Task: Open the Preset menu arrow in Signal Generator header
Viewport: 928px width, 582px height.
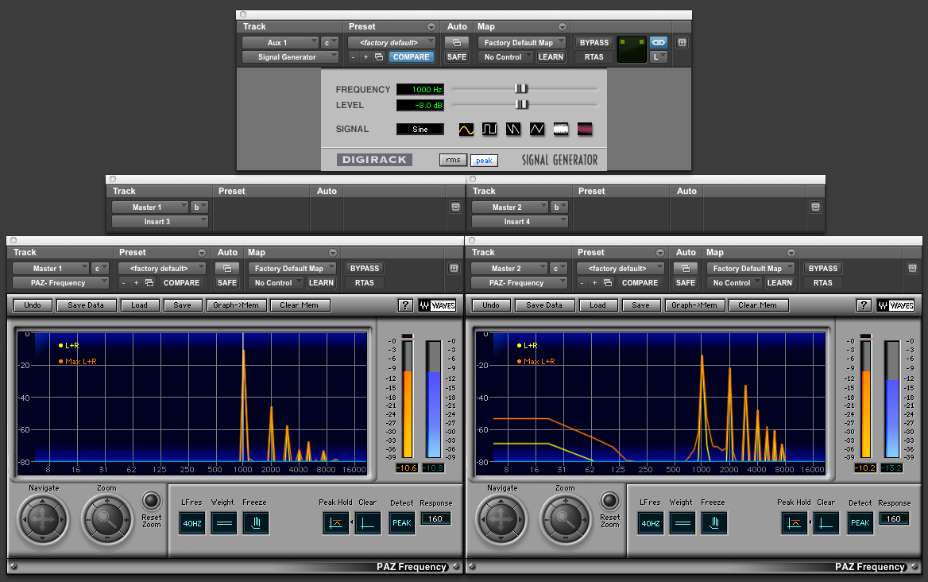Action: pos(431,27)
